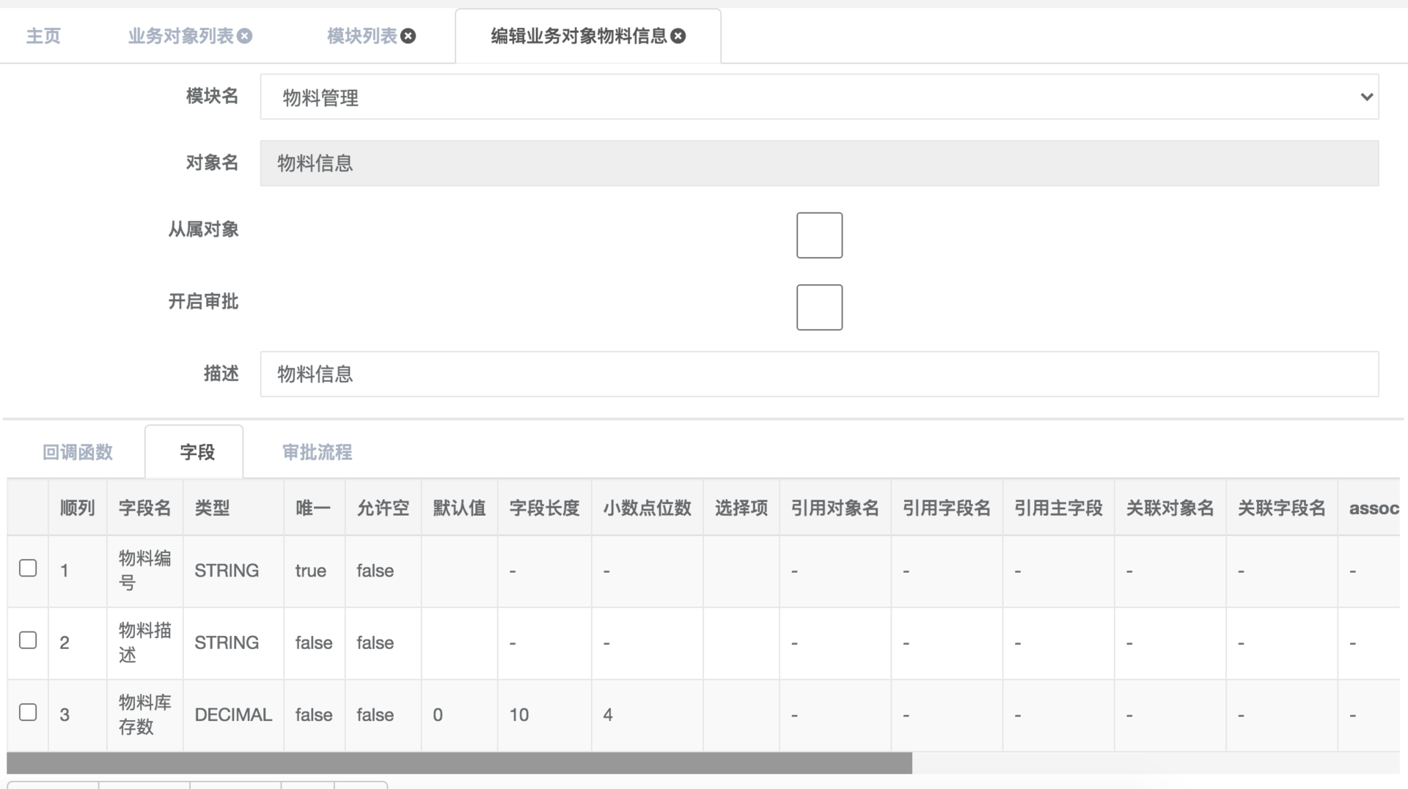Close the 编辑业务对象物料信息 tab
The image size is (1408, 789).
point(678,36)
